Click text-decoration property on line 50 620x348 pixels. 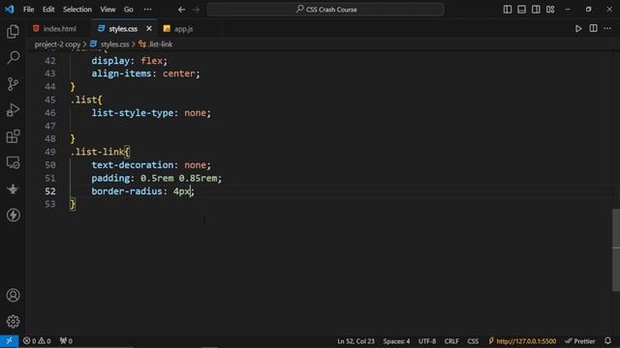pyautogui.click(x=133, y=165)
